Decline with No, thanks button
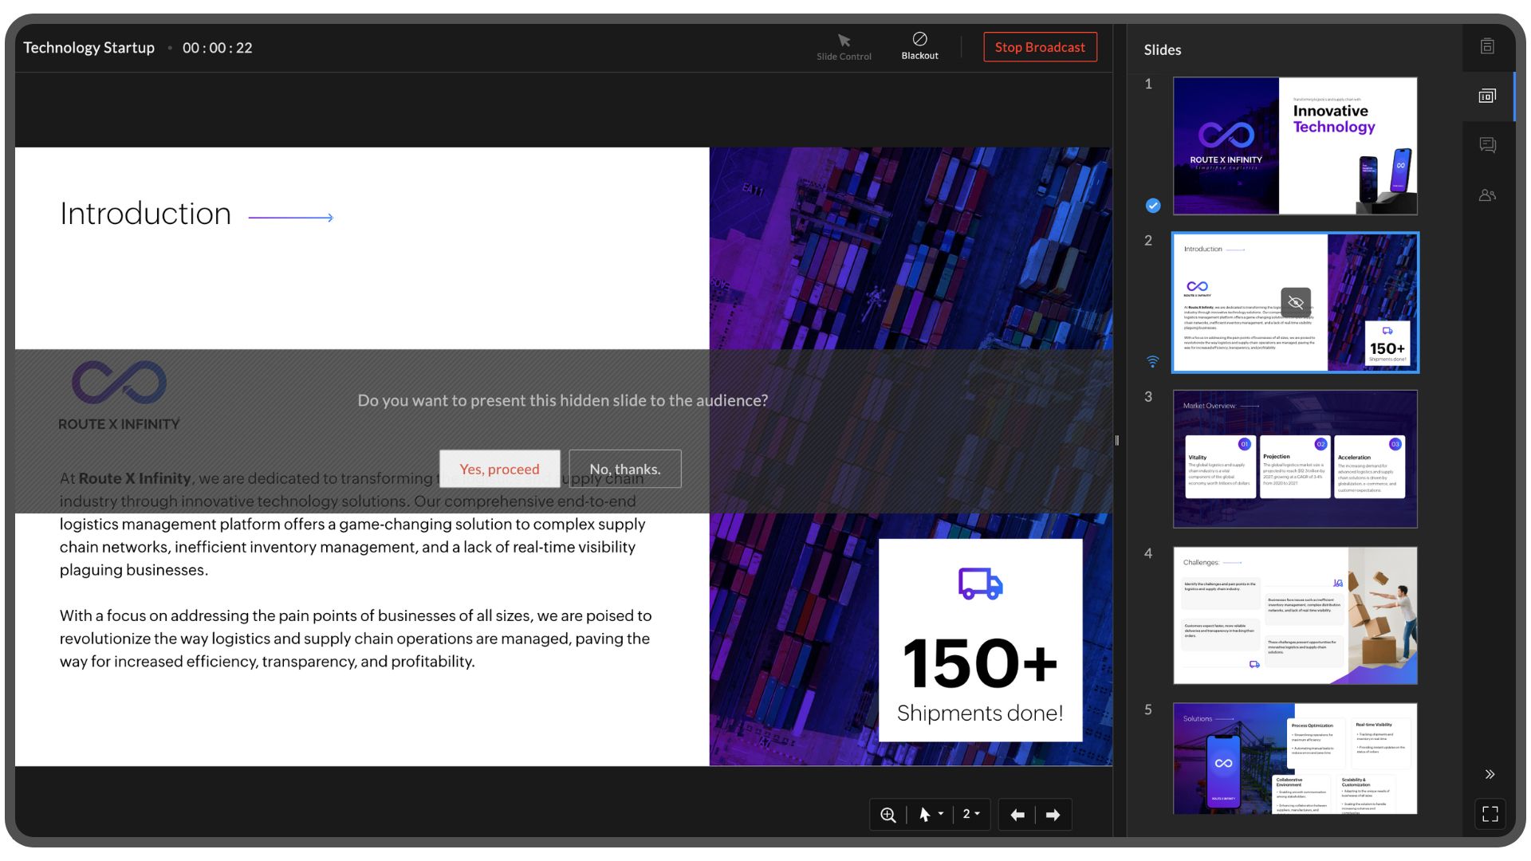The image size is (1531, 861). click(625, 469)
